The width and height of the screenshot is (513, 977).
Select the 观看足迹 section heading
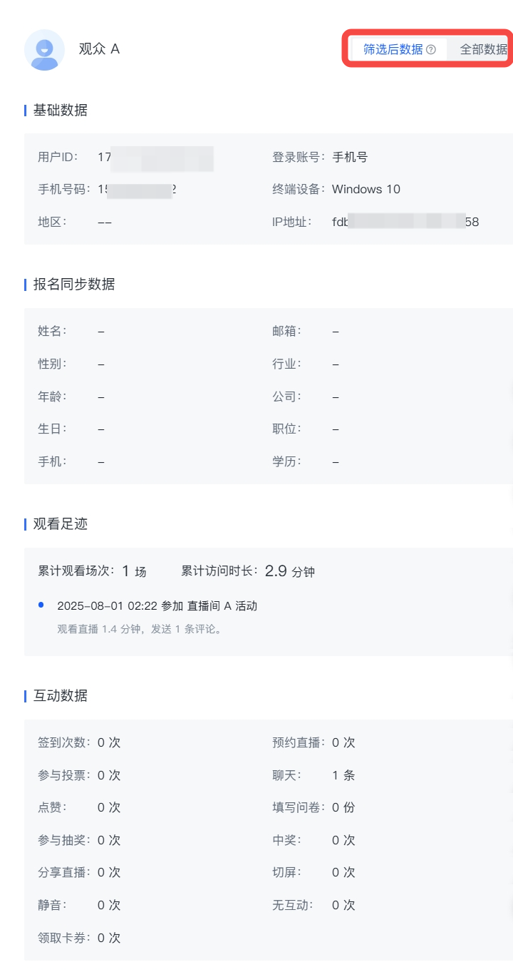pyautogui.click(x=61, y=523)
